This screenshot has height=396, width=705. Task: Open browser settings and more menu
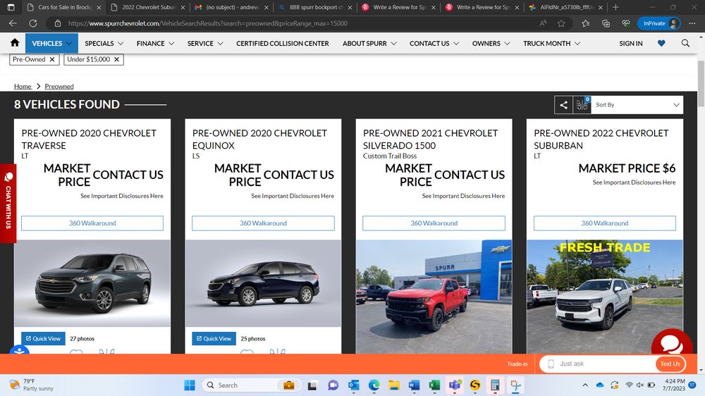tap(692, 23)
